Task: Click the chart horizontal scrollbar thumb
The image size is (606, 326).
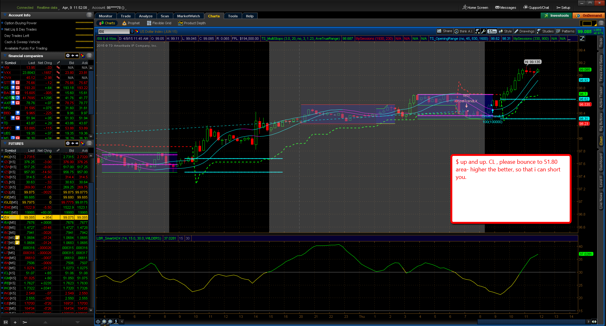Action: pyautogui.click(x=532, y=322)
